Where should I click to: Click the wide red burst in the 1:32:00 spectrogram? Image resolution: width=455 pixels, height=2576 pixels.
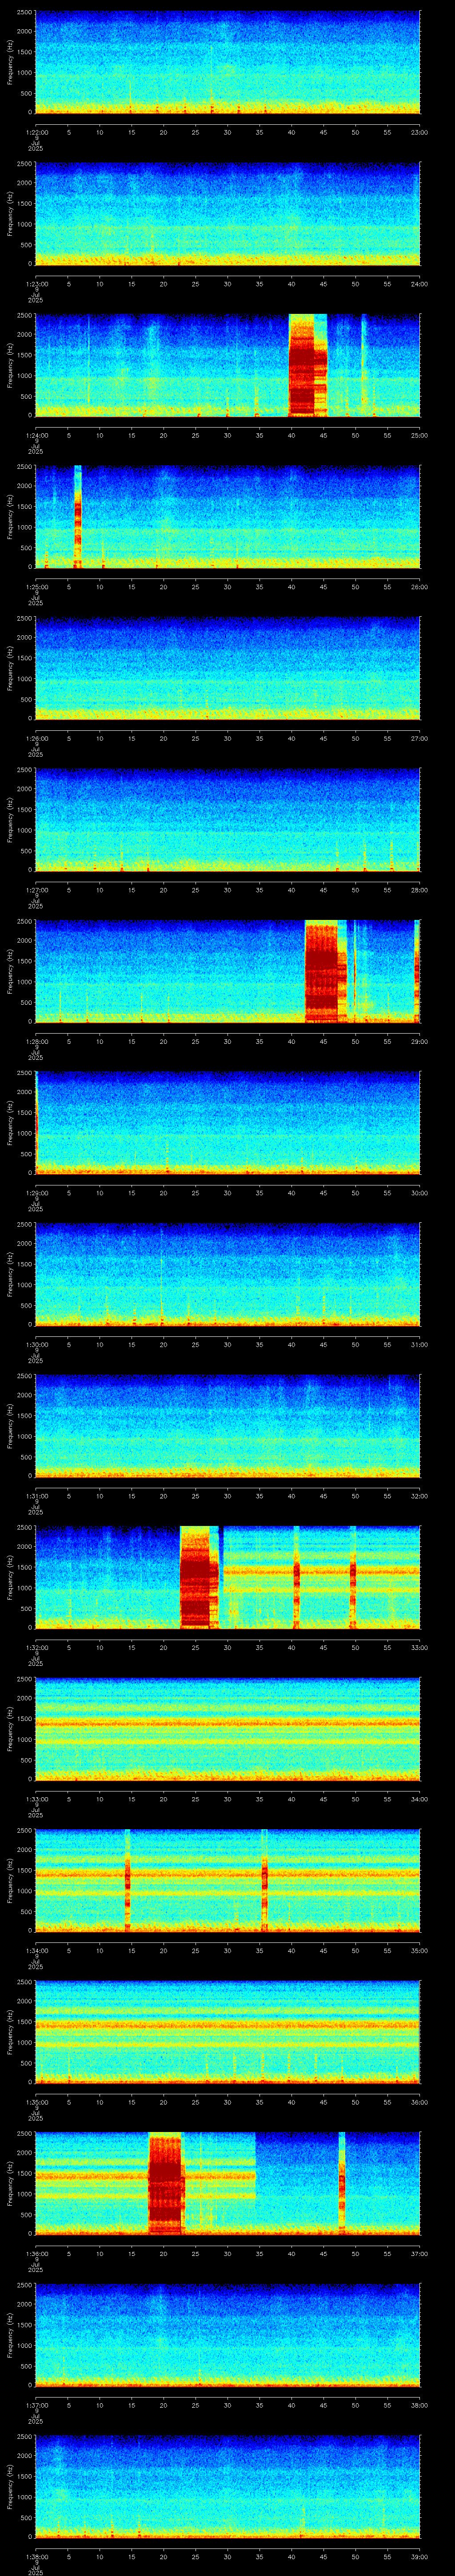tap(199, 1578)
